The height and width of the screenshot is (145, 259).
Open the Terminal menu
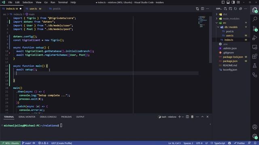click(x=63, y=2)
